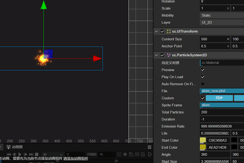Enable Auto Remove On Finish checkbox
Viewport: 244px width, 163px height.
tap(203, 84)
